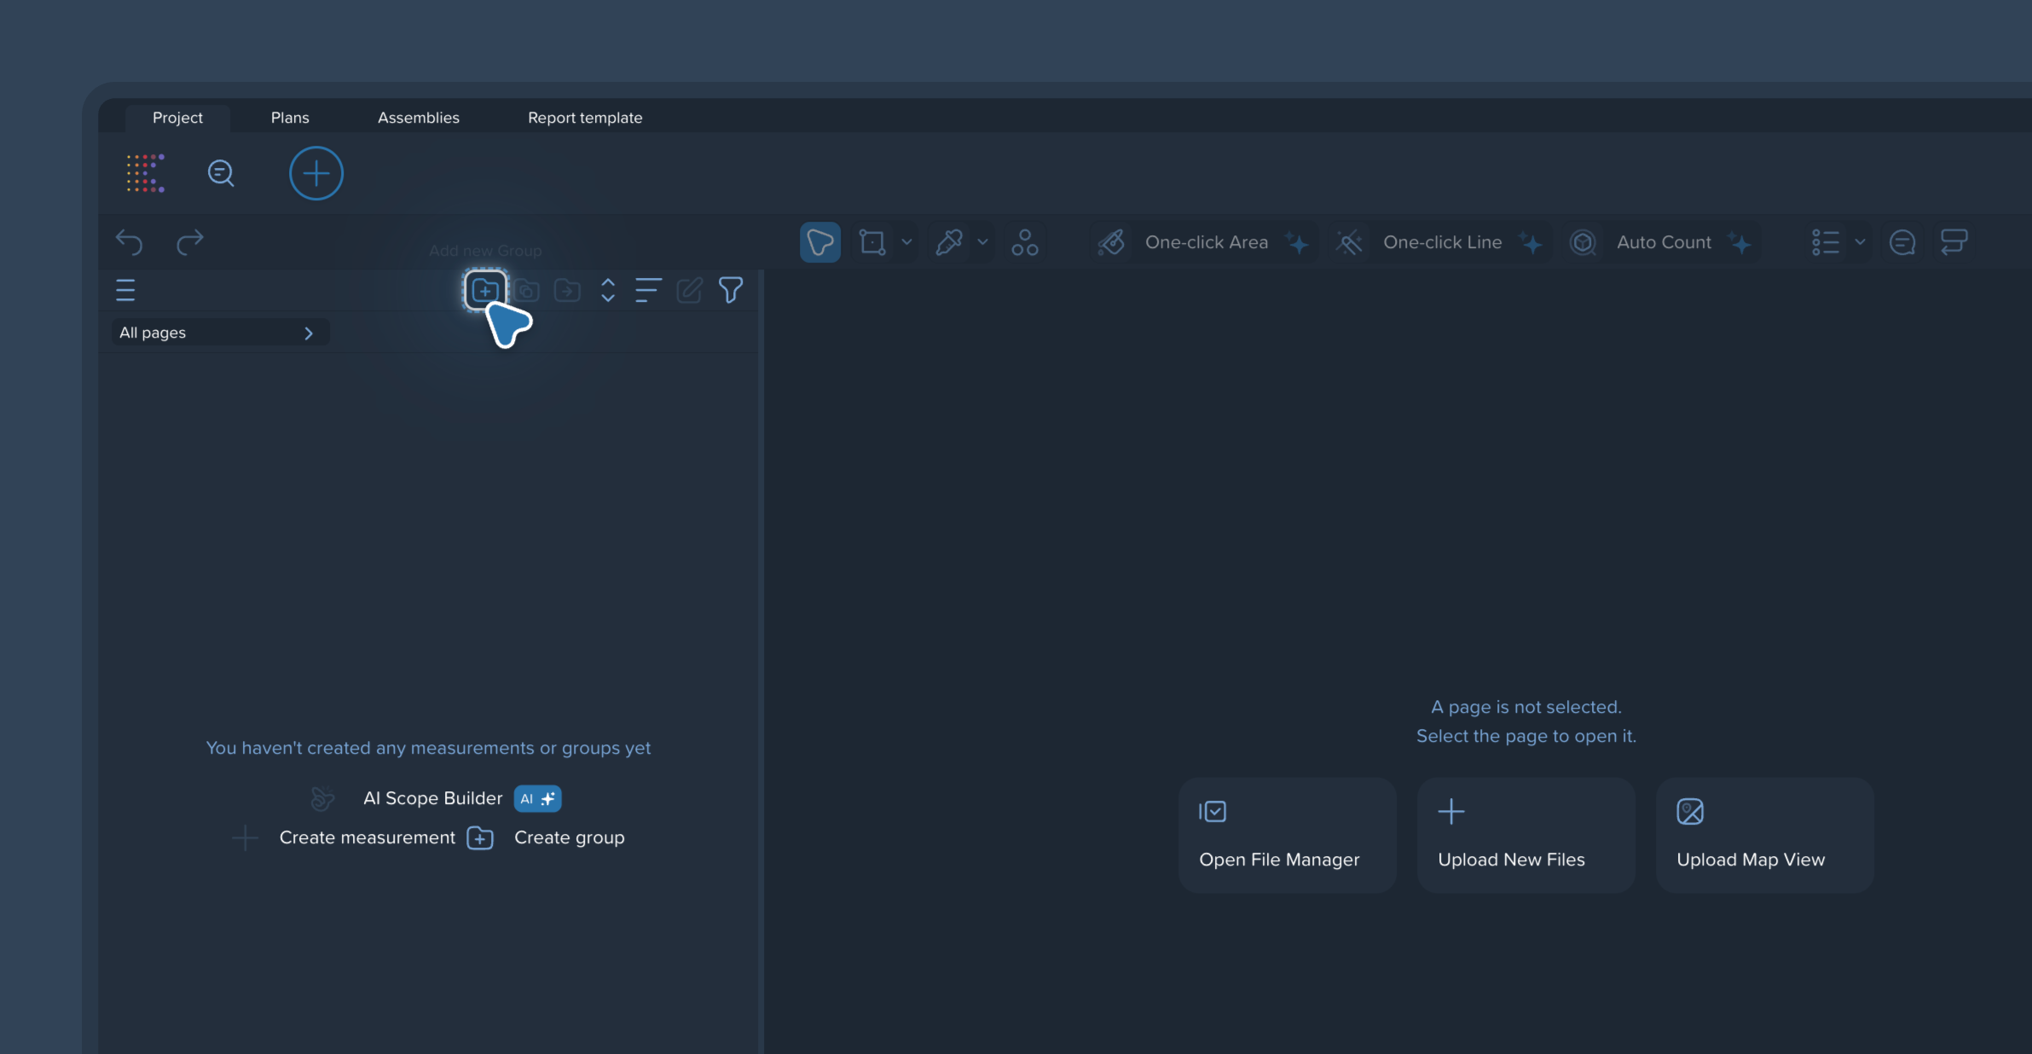2032x1054 pixels.
Task: Toggle expand/collapse all groups arrows
Action: (x=607, y=290)
